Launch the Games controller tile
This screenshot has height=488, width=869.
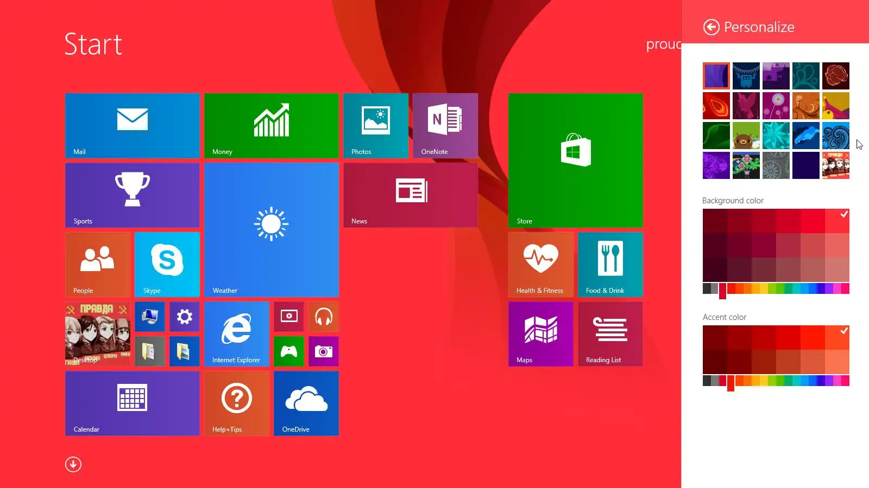289,351
